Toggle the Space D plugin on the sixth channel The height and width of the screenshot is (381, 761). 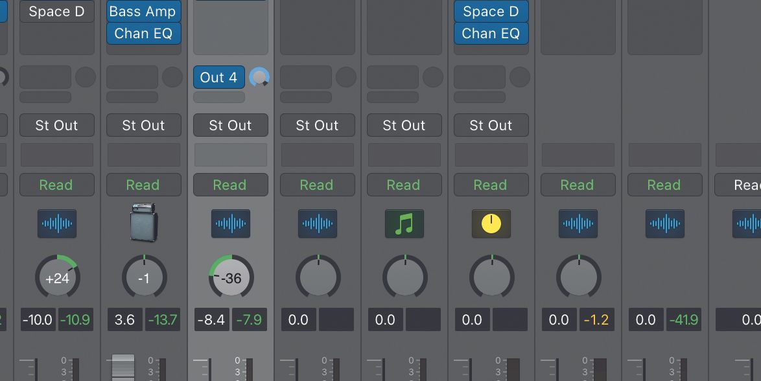click(491, 11)
